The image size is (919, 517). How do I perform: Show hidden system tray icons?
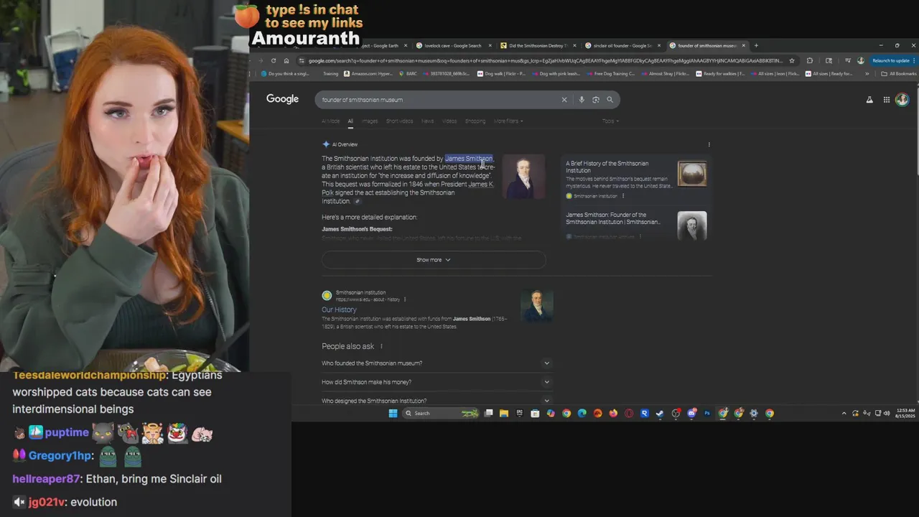(844, 414)
